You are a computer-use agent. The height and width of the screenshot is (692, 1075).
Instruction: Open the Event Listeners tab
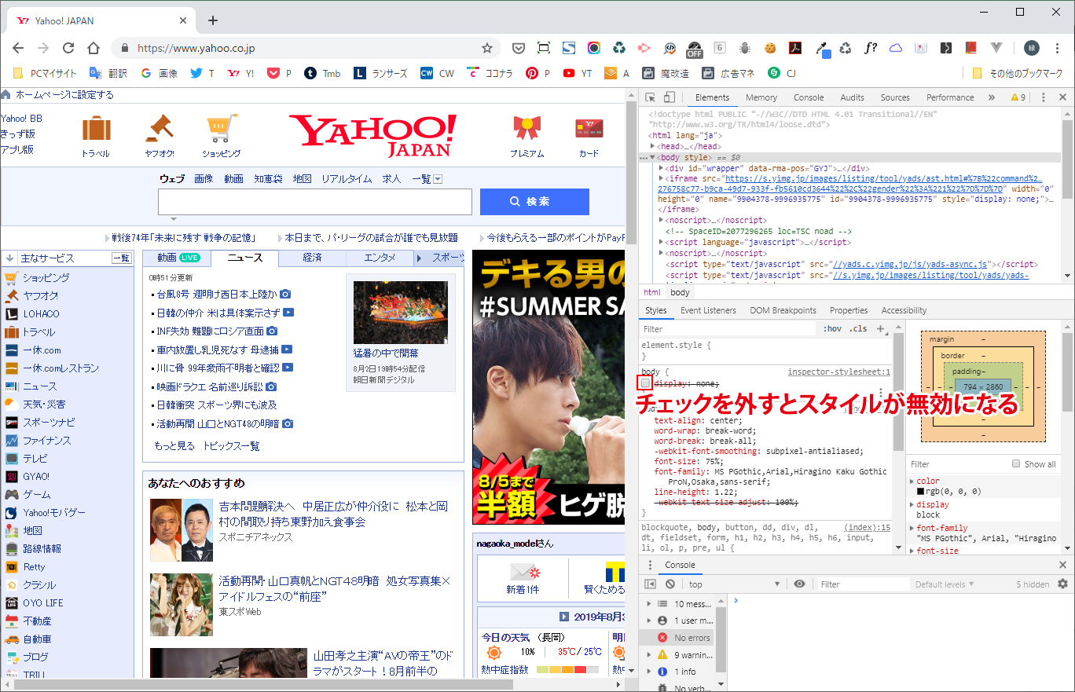(708, 310)
